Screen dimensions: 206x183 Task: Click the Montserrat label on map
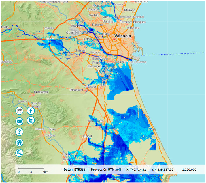point(41,92)
